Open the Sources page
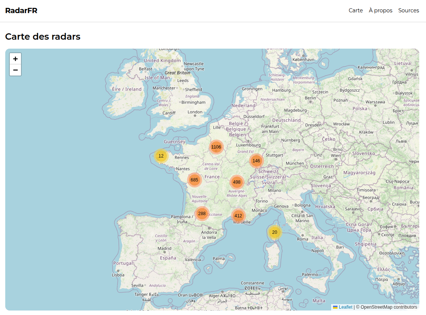Image resolution: width=426 pixels, height=315 pixels. [409, 10]
